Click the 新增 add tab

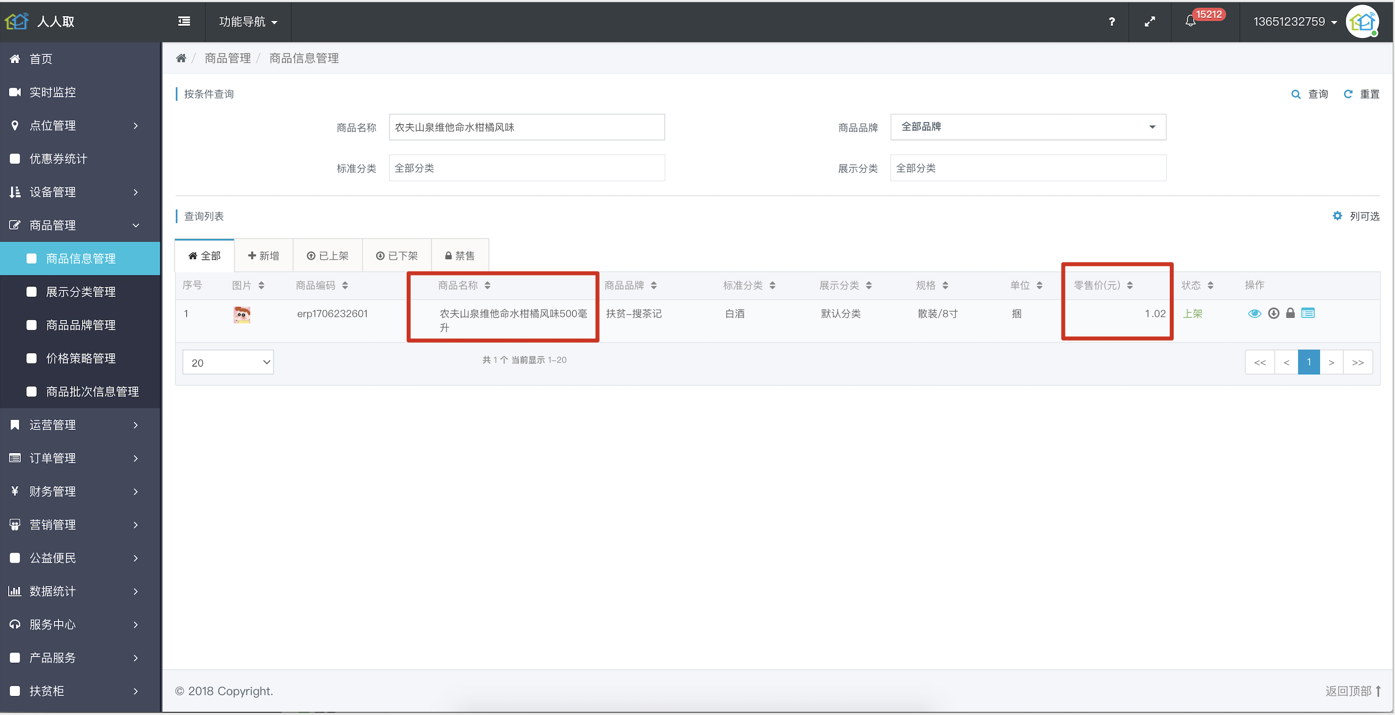click(263, 256)
